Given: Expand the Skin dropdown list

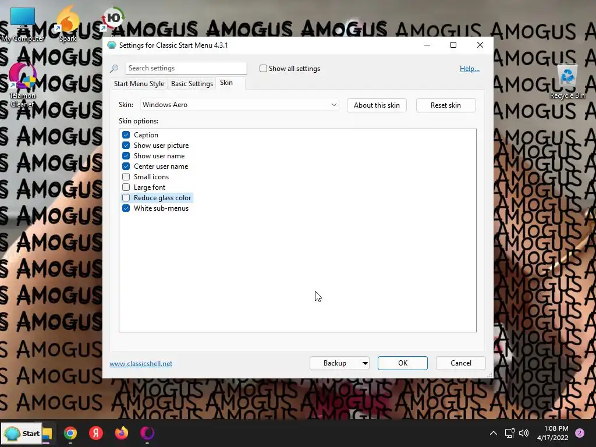Looking at the screenshot, I should click(x=334, y=105).
